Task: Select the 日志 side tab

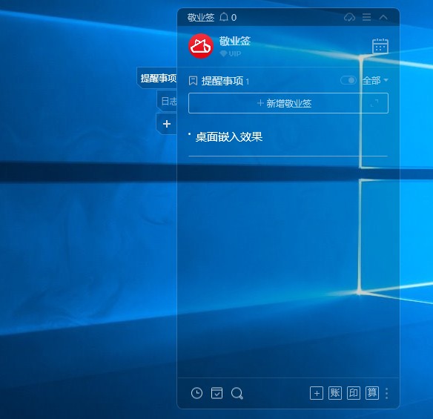Action: coord(168,101)
